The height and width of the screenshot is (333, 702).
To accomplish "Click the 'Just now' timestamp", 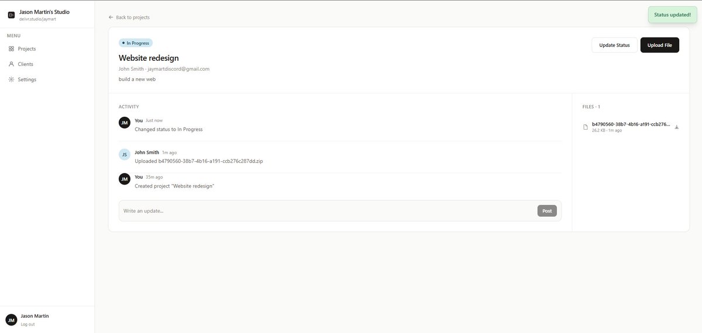I will click(154, 120).
